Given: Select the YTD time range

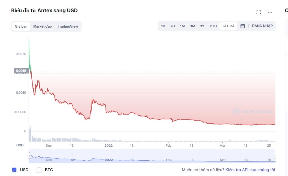Looking at the screenshot, I should 213,26.
